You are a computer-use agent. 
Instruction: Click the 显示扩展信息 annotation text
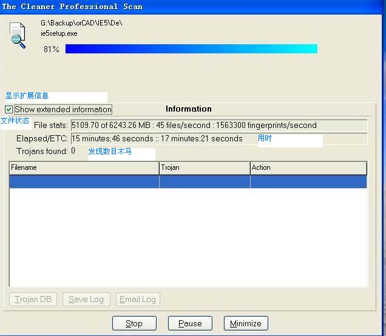27,96
